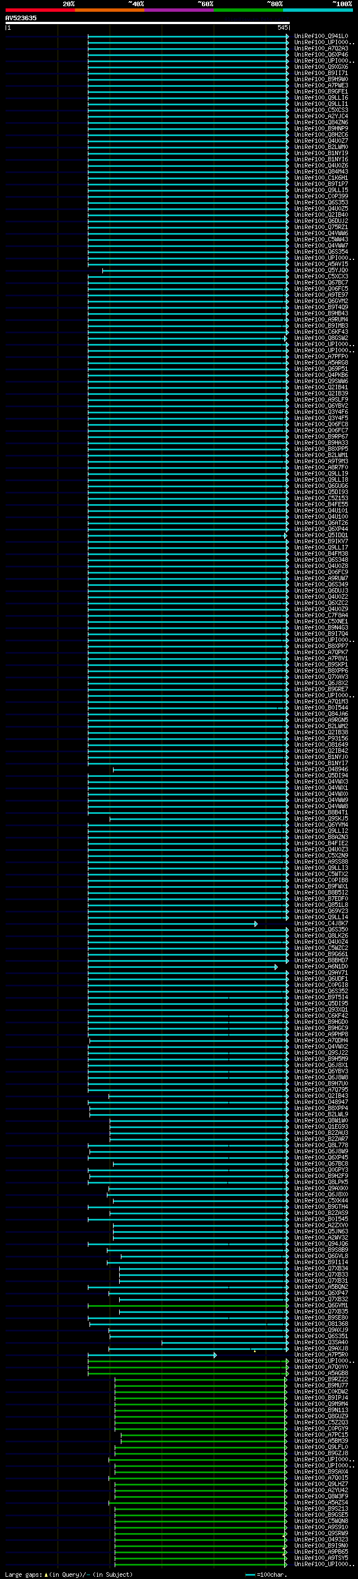Viewport: 358px width, 1579px height.
Task: Click hit UniRef100_Q8L778
Action: click(x=321, y=1145)
